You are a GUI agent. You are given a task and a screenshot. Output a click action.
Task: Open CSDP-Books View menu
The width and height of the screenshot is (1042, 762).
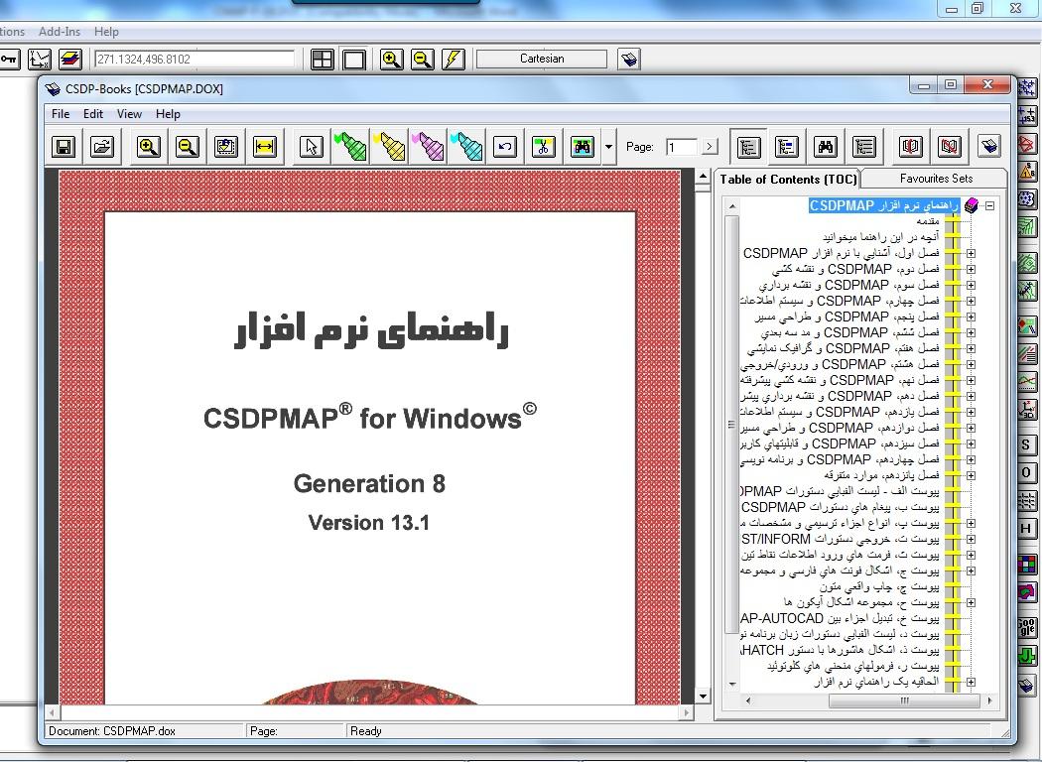pyautogui.click(x=130, y=113)
